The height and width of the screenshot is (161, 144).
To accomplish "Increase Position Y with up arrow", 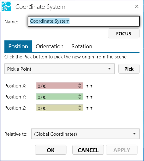I will click(80, 95).
